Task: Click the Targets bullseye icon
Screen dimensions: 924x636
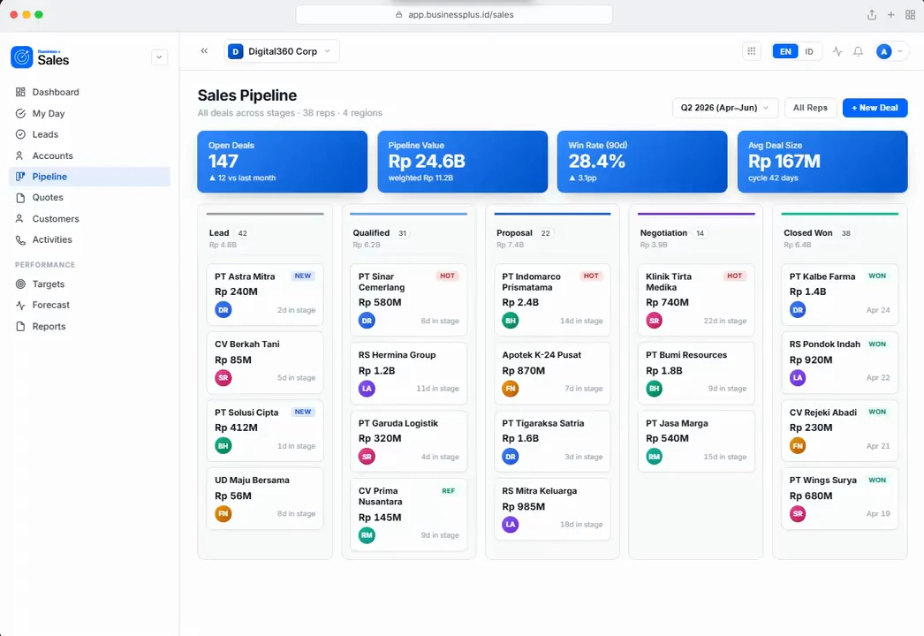Action: point(20,284)
